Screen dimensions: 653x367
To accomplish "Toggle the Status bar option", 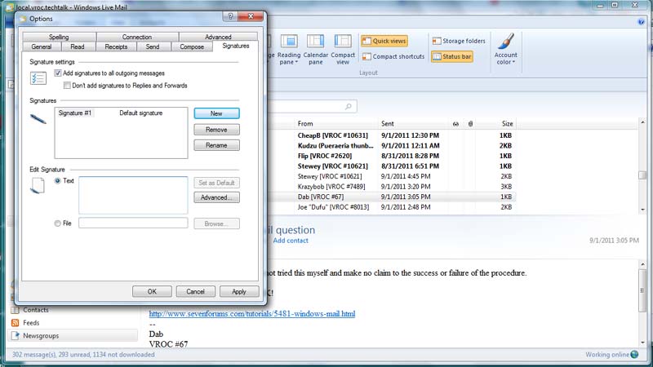I will 452,56.
